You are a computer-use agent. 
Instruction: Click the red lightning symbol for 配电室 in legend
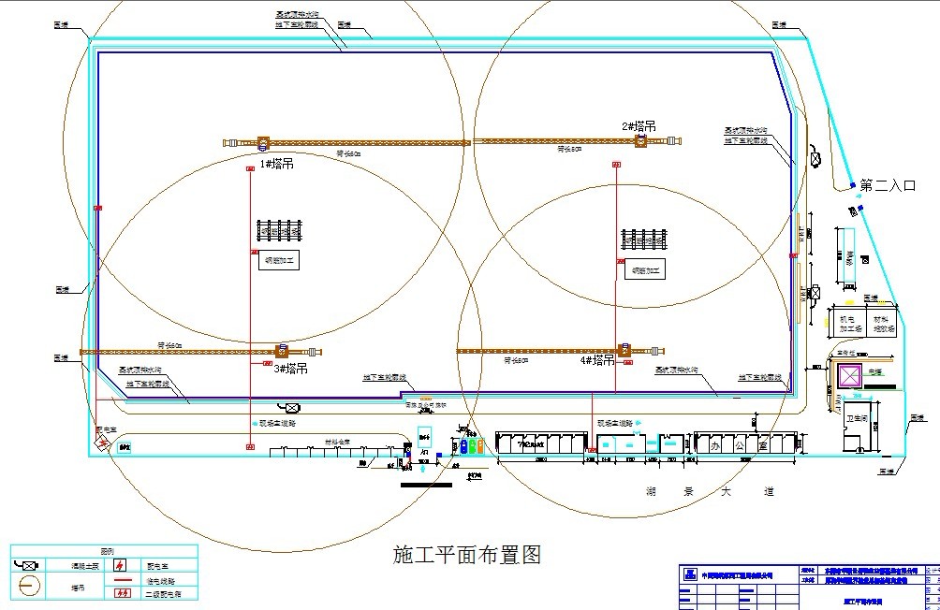pos(120,565)
